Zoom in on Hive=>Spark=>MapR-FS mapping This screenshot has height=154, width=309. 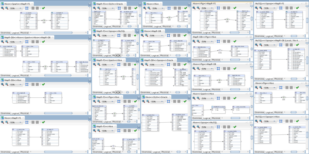pyautogui.click(x=2, y=8)
